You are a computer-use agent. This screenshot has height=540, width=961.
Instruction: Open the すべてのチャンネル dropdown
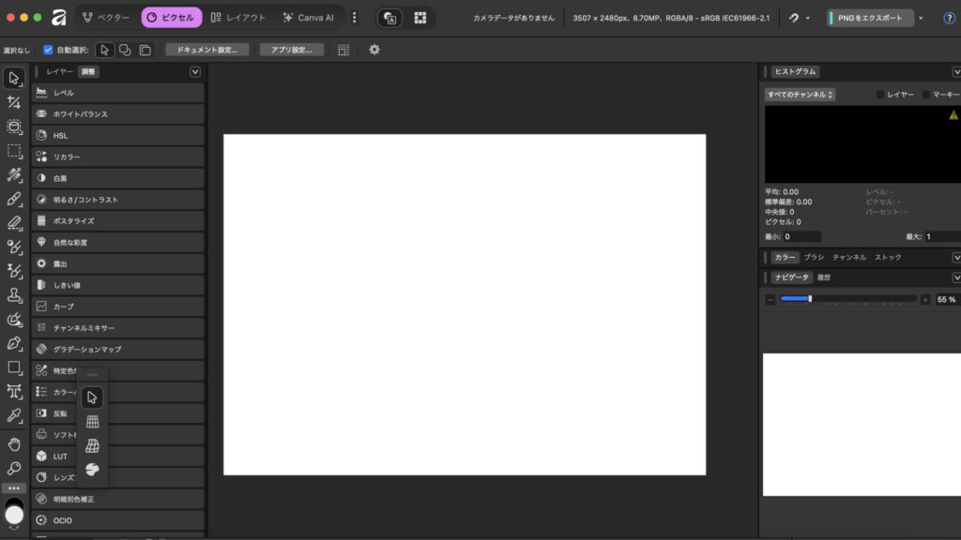800,95
